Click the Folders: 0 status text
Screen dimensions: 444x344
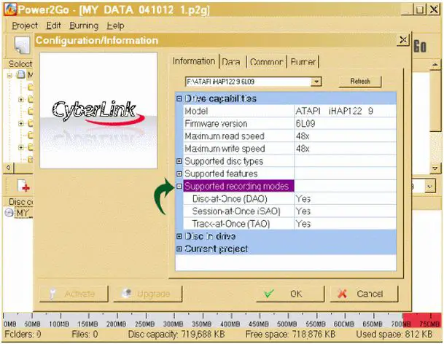[23, 335]
